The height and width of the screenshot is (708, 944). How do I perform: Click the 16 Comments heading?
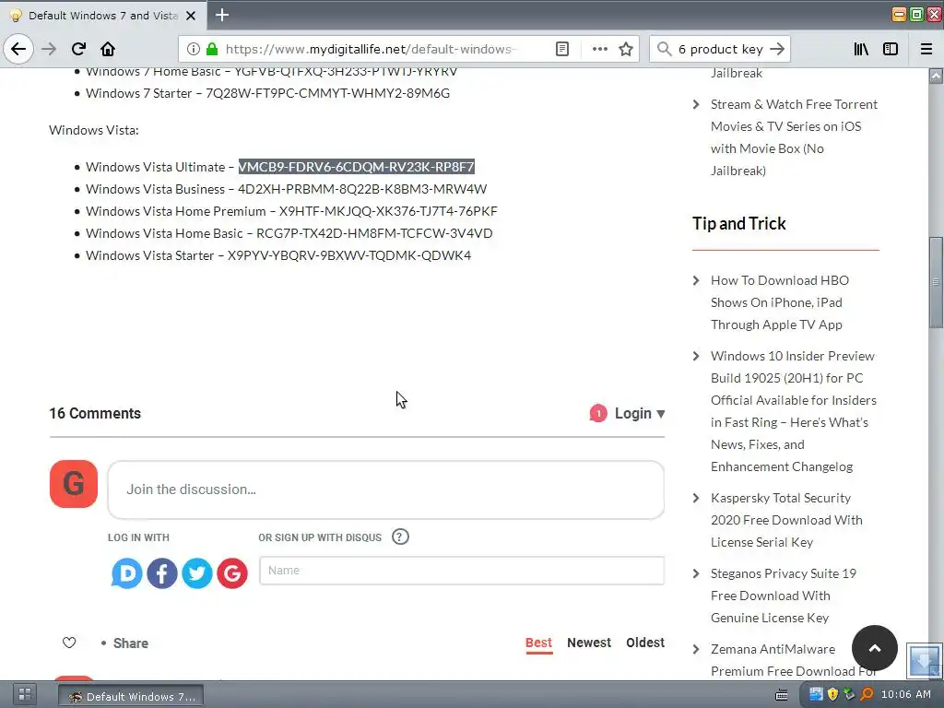[95, 414]
